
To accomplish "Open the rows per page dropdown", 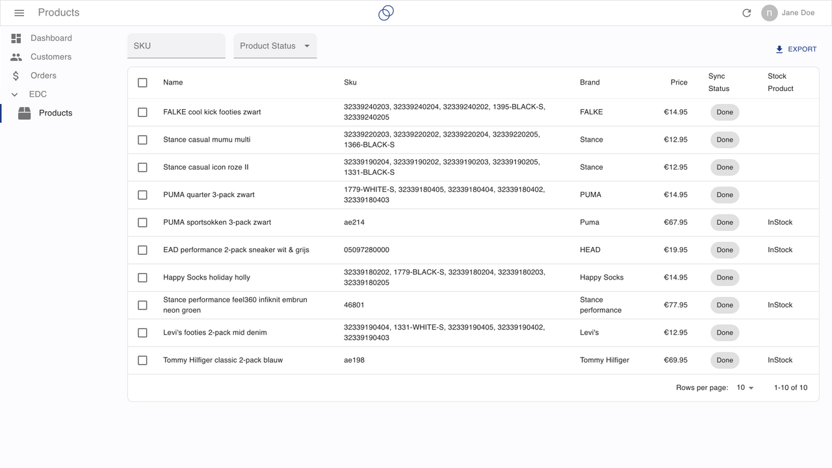I will 745,387.
